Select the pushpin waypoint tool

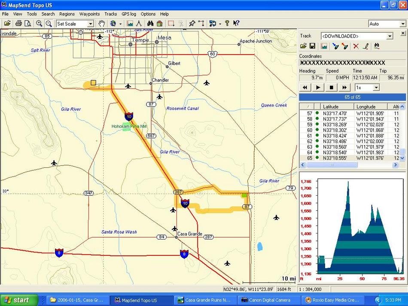pos(192,24)
